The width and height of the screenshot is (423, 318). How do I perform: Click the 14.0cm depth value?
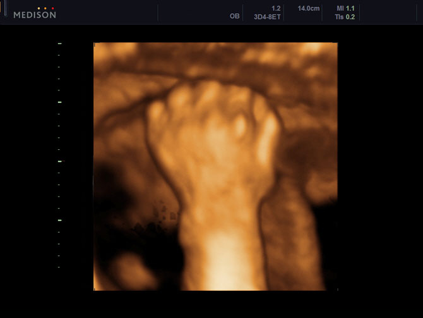[x=309, y=8]
